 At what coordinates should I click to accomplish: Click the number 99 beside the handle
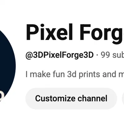pyautogui.click(x=105, y=55)
